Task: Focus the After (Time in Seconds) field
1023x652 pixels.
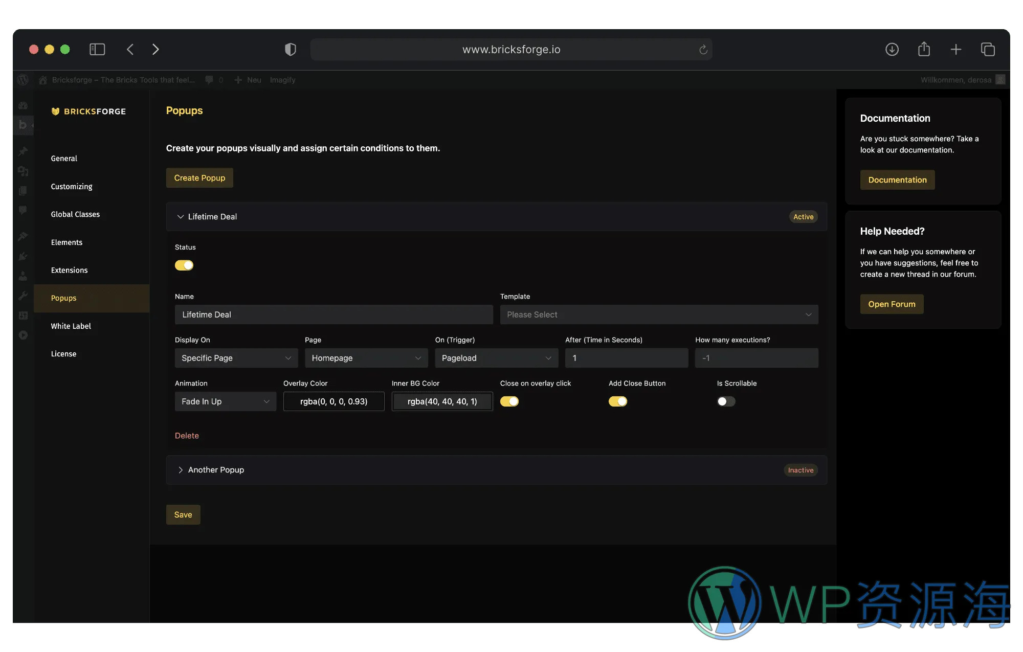Action: pyautogui.click(x=627, y=358)
